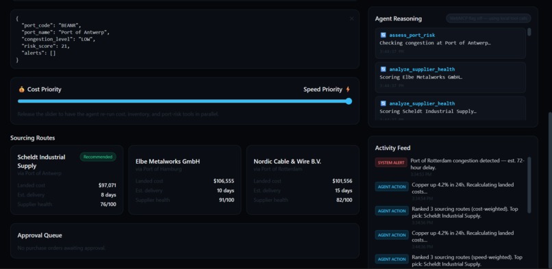Viewport: 552px width, 269px height.
Task: Click 'via Port of Hamburg' subtitle
Action: pos(159,169)
